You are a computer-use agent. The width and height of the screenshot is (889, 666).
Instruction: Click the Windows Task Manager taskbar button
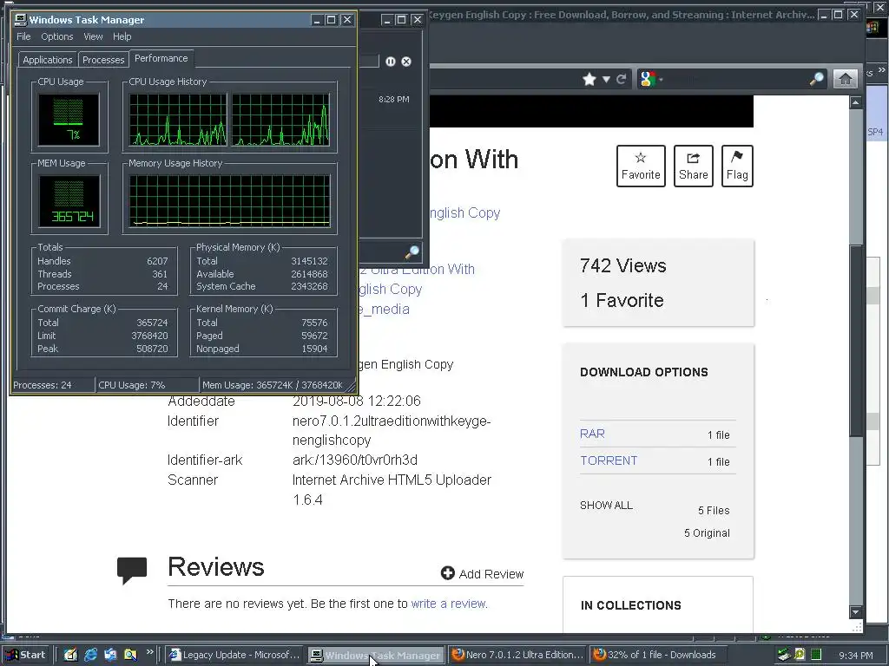(x=377, y=656)
